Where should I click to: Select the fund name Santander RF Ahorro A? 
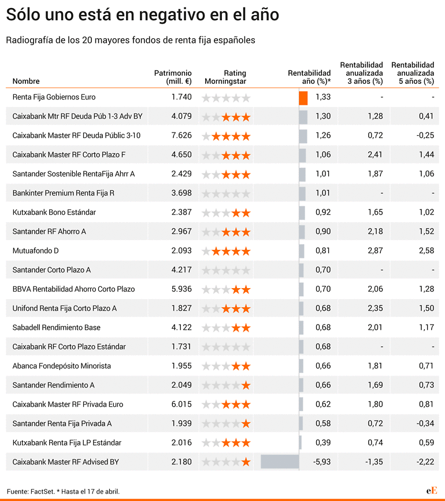(49, 231)
